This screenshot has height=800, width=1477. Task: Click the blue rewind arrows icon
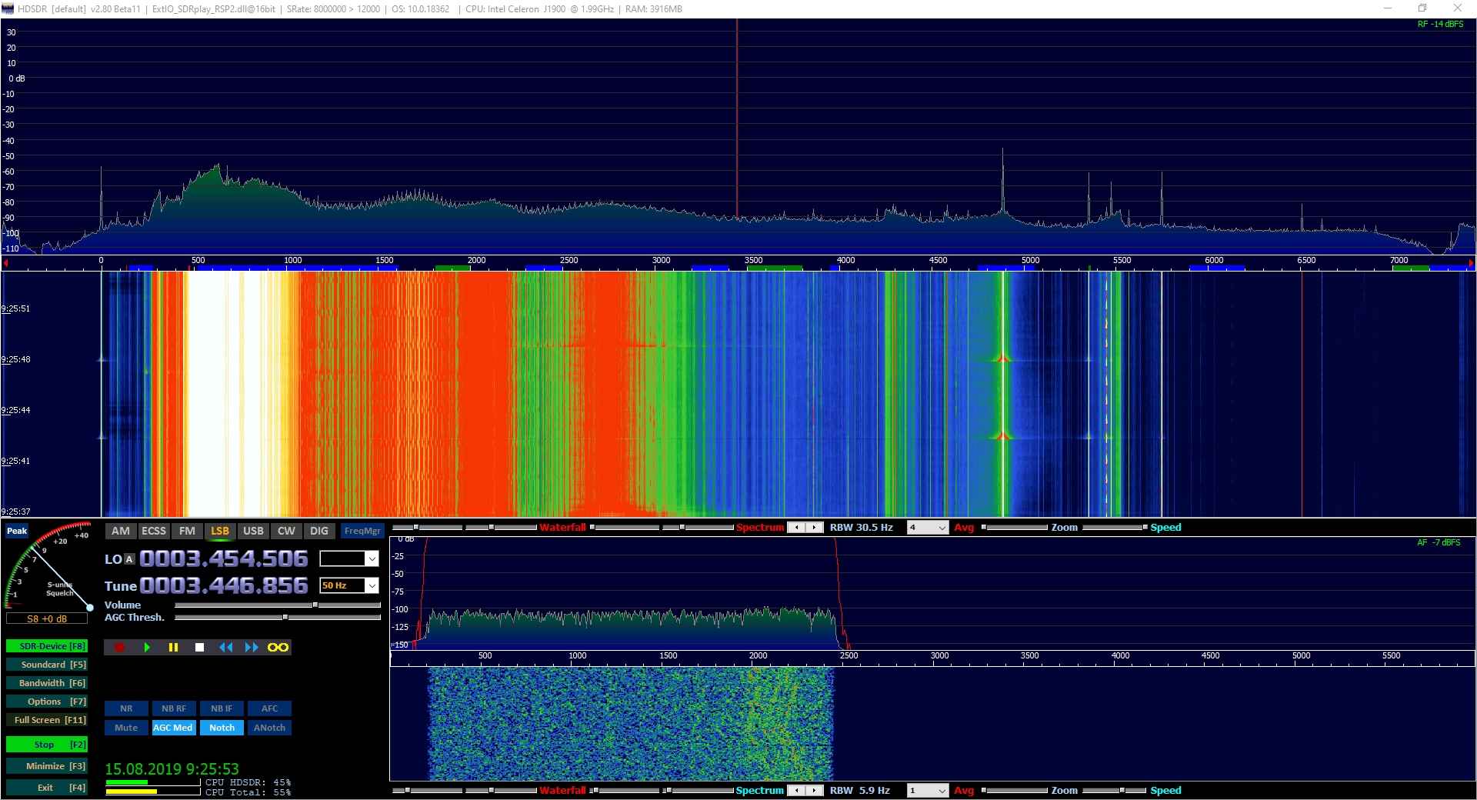coord(225,648)
